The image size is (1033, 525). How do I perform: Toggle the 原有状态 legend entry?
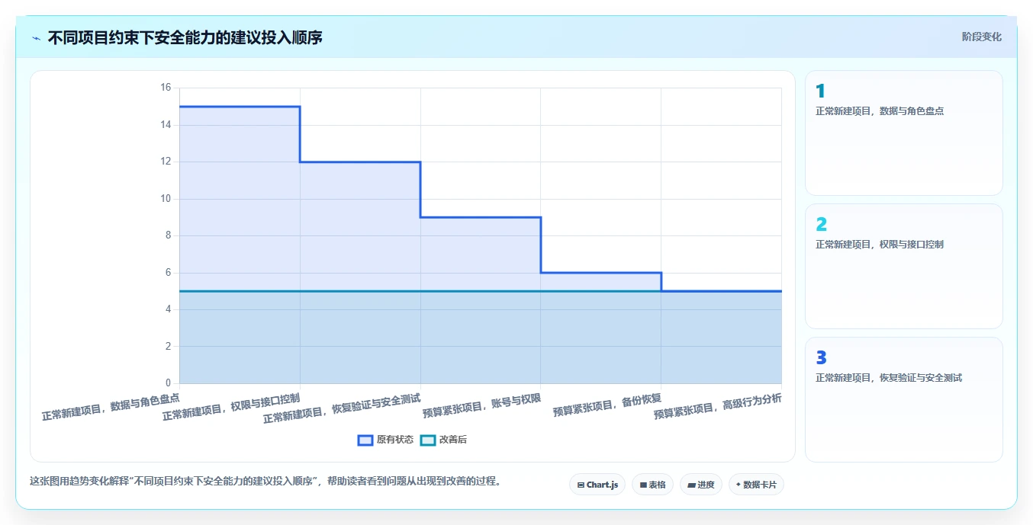tap(386, 440)
